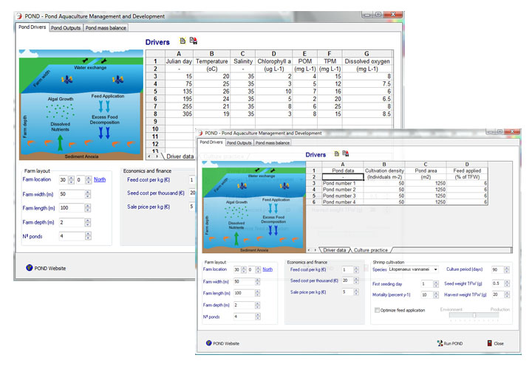This screenshot has width=532, height=369.
Task: Select Pond number 3 cell in front window
Action: [x=343, y=196]
